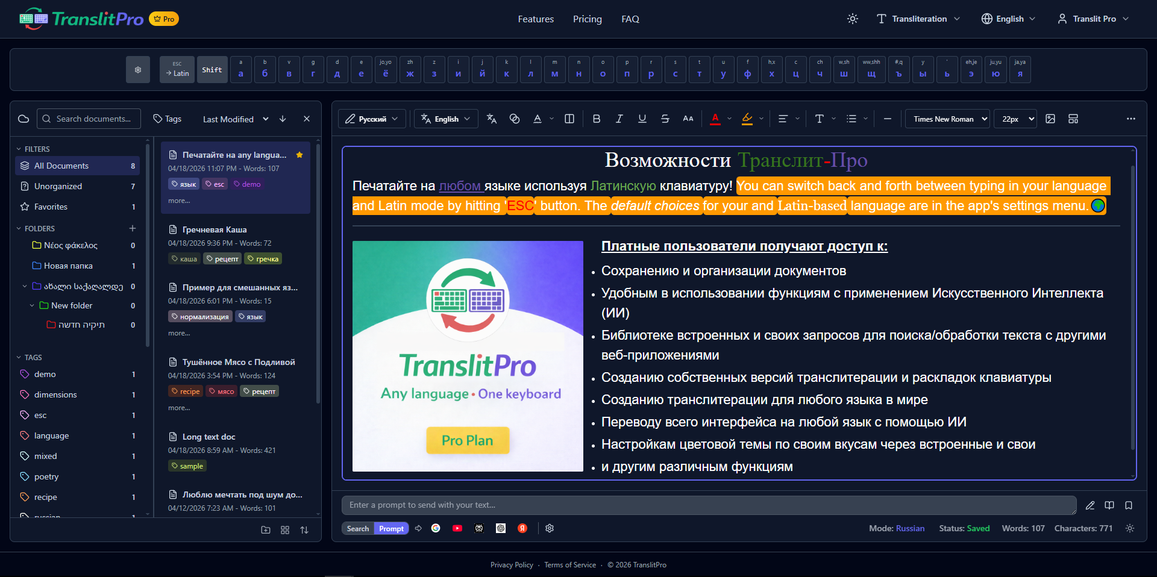Collapse the TAGS section
The width and height of the screenshot is (1157, 577).
[19, 358]
